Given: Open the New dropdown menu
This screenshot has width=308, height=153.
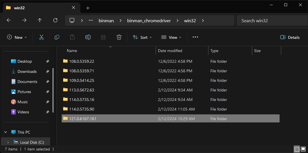Looking at the screenshot, I should (x=17, y=37).
